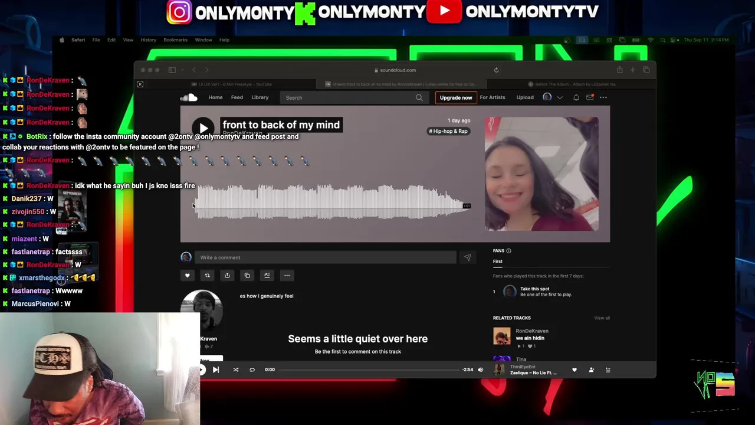The image size is (755, 425).
Task: Select the Stream front to back tab
Action: pos(401,84)
